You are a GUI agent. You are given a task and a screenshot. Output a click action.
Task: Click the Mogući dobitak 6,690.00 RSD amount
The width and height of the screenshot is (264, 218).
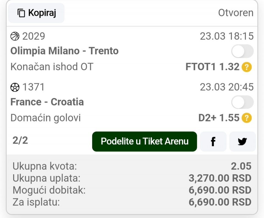(x=220, y=190)
